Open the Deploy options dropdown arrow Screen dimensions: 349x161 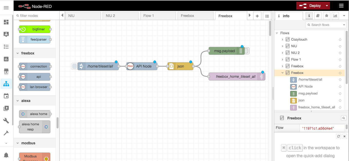(x=327, y=6)
